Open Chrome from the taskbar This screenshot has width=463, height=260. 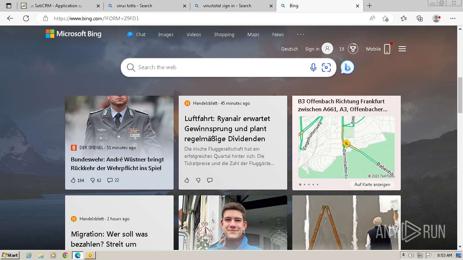point(65,255)
